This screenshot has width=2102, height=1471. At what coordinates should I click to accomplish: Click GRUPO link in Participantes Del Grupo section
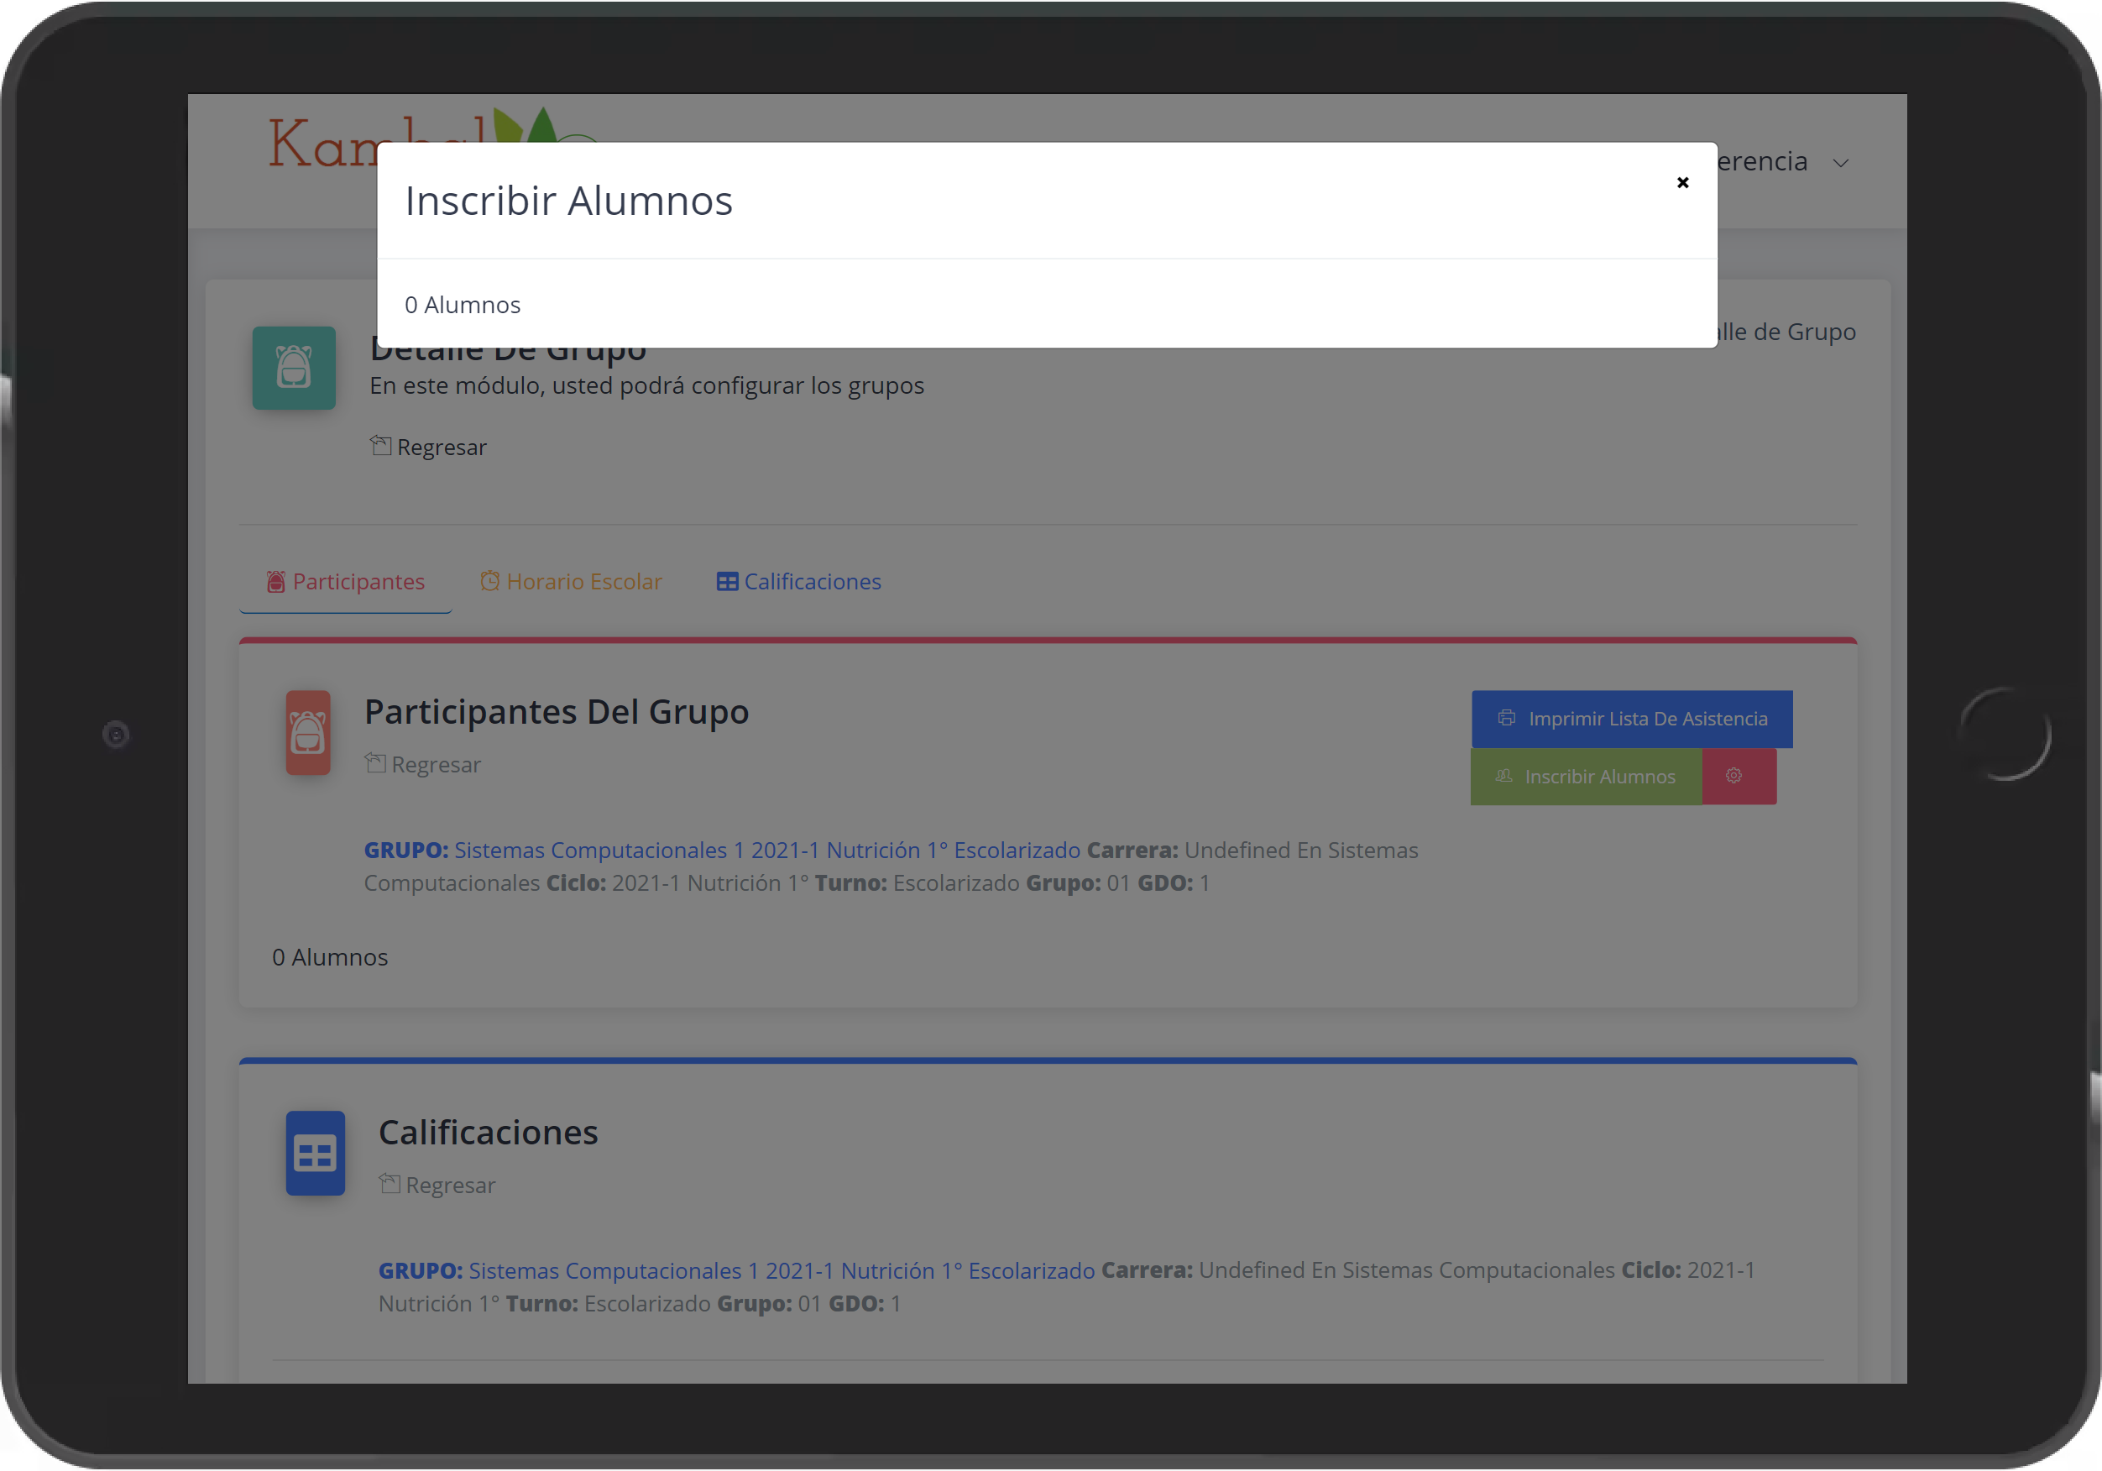(721, 850)
